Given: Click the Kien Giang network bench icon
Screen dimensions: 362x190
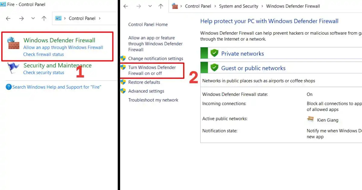Looking at the screenshot, I should pyautogui.click(x=310, y=119).
